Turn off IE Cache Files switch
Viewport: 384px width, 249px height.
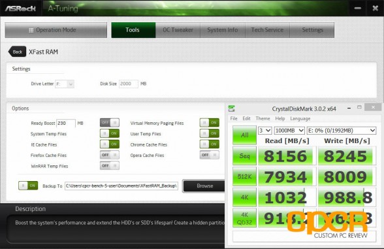(110, 144)
